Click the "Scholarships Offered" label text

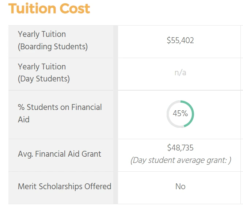point(75,187)
